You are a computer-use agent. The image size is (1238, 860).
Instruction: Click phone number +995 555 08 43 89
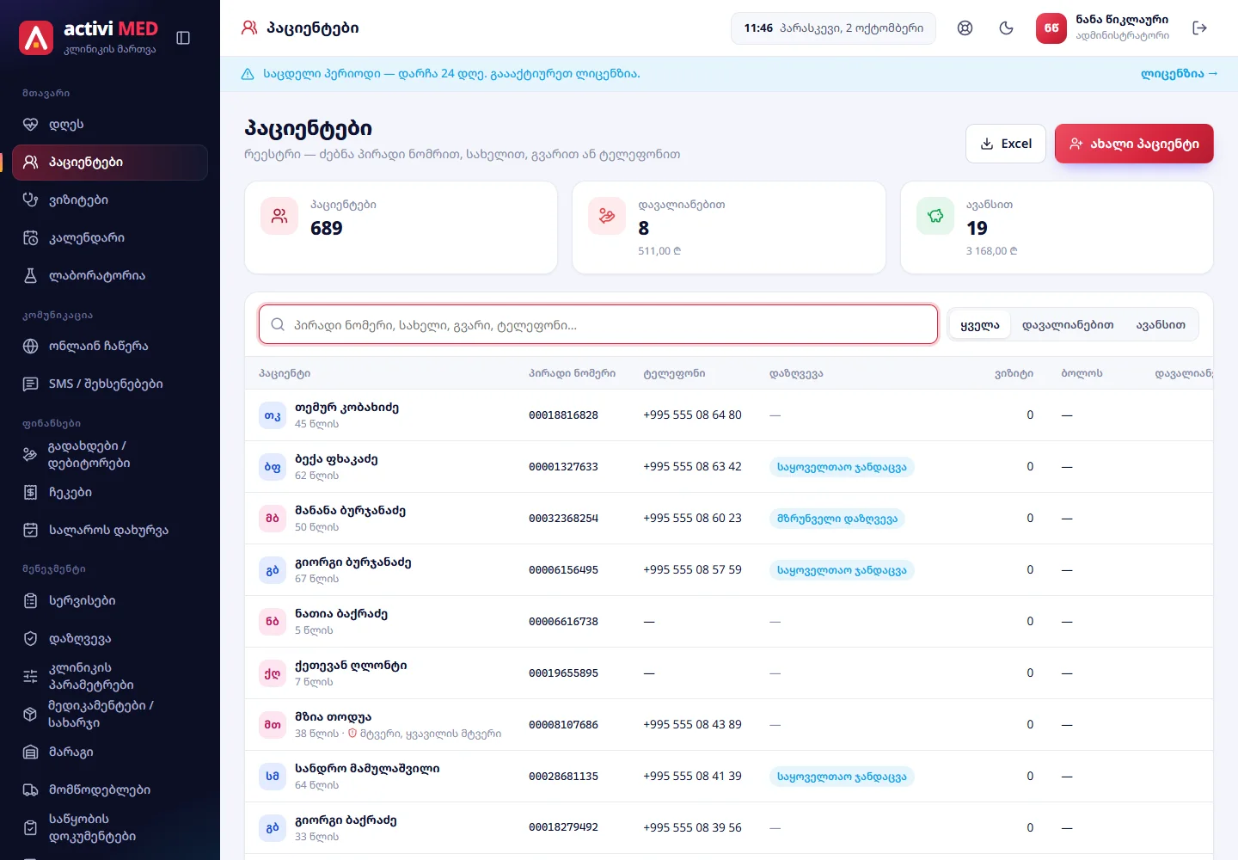[x=692, y=725]
